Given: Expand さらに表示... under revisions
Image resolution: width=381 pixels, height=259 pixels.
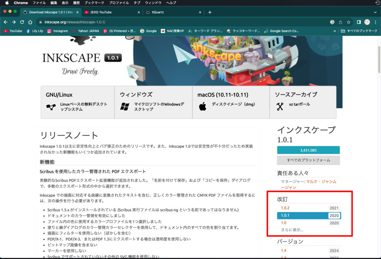Looking at the screenshot, I should coord(292,230).
